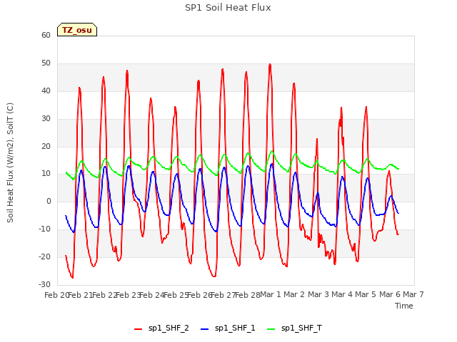The image size is (457, 342).
Task: Click the blue curve's highest peak near Mar 1
Action: (x=271, y=164)
